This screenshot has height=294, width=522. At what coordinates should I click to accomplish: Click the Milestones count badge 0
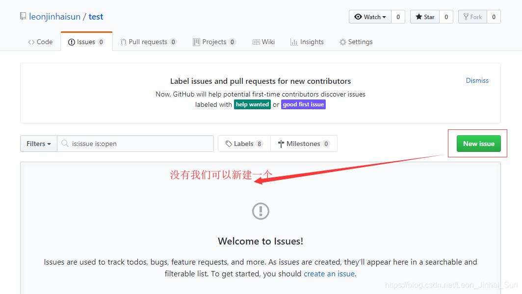(326, 144)
